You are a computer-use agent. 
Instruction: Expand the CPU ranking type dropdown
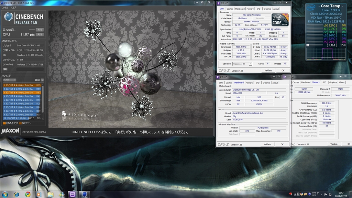point(9,80)
